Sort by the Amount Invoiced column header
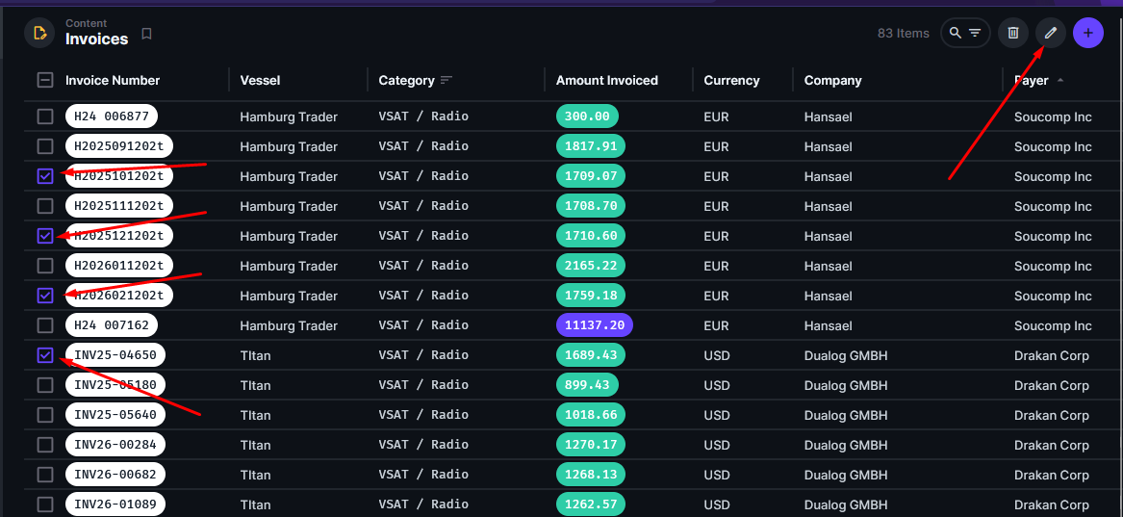The image size is (1123, 517). click(x=606, y=81)
